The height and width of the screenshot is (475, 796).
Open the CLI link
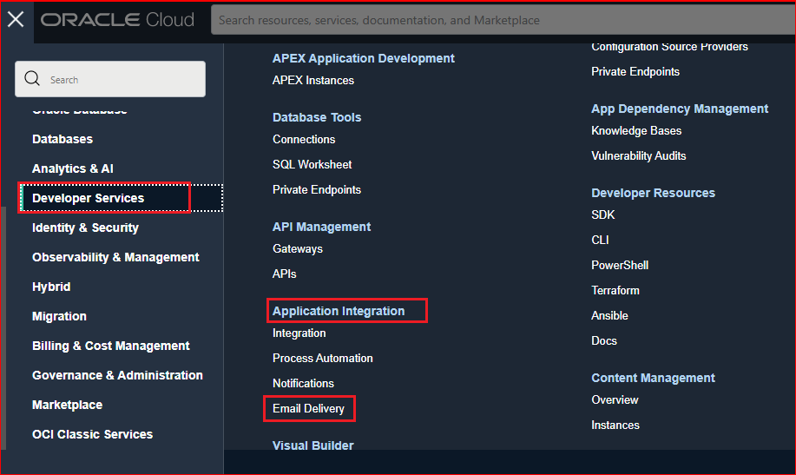click(x=600, y=241)
